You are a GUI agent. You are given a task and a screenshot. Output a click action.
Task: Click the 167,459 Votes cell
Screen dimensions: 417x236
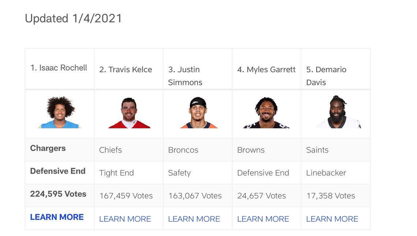click(x=126, y=196)
